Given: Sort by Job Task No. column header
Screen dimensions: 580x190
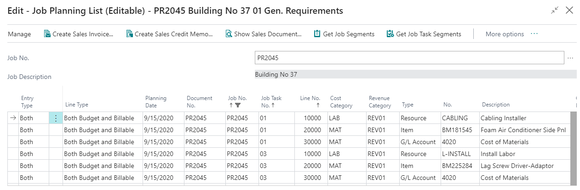Looking at the screenshot, I should click(271, 101).
